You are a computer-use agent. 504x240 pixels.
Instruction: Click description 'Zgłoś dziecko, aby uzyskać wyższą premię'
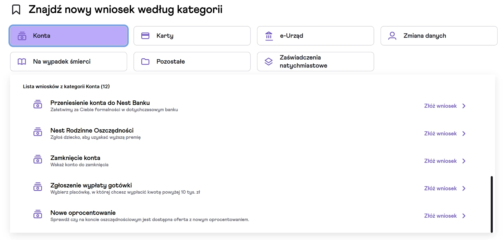coord(95,137)
